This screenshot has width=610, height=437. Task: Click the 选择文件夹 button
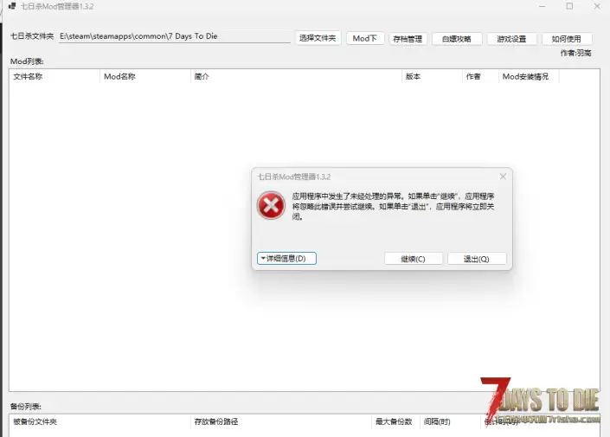click(x=318, y=39)
